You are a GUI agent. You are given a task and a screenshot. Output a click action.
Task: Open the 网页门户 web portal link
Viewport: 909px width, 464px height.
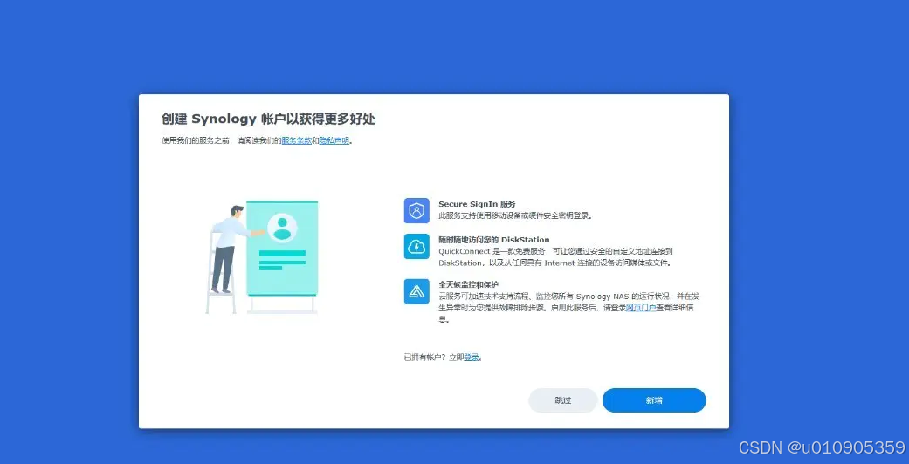point(641,308)
